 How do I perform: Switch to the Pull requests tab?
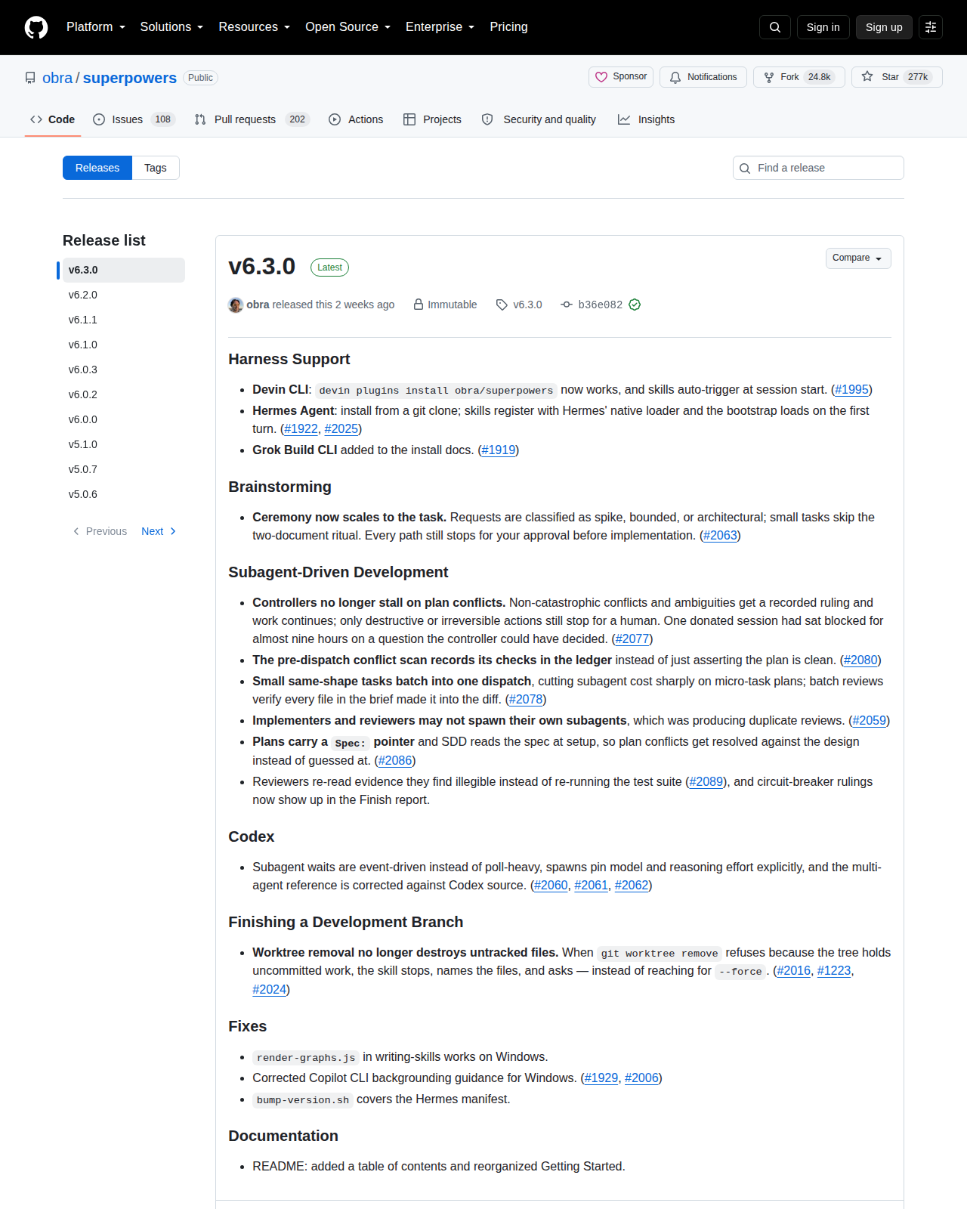pyautogui.click(x=252, y=119)
